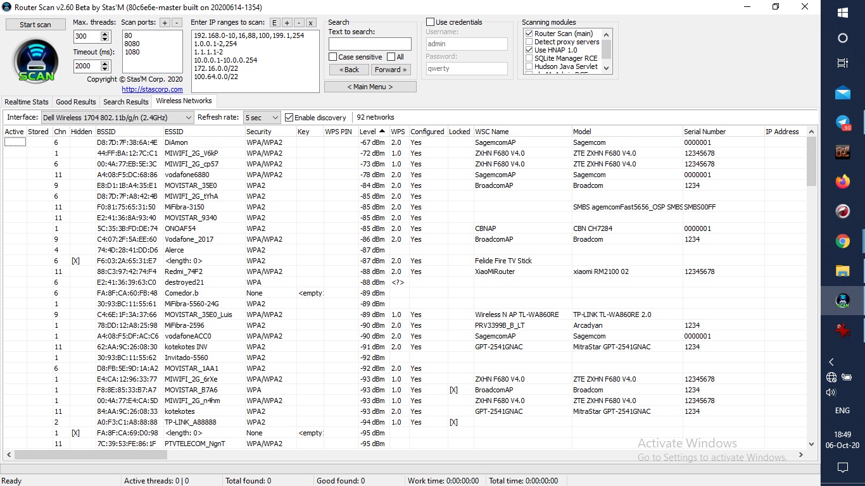Open the Mail app in taskbar
Screen dimensions: 865x486
[x=842, y=93]
